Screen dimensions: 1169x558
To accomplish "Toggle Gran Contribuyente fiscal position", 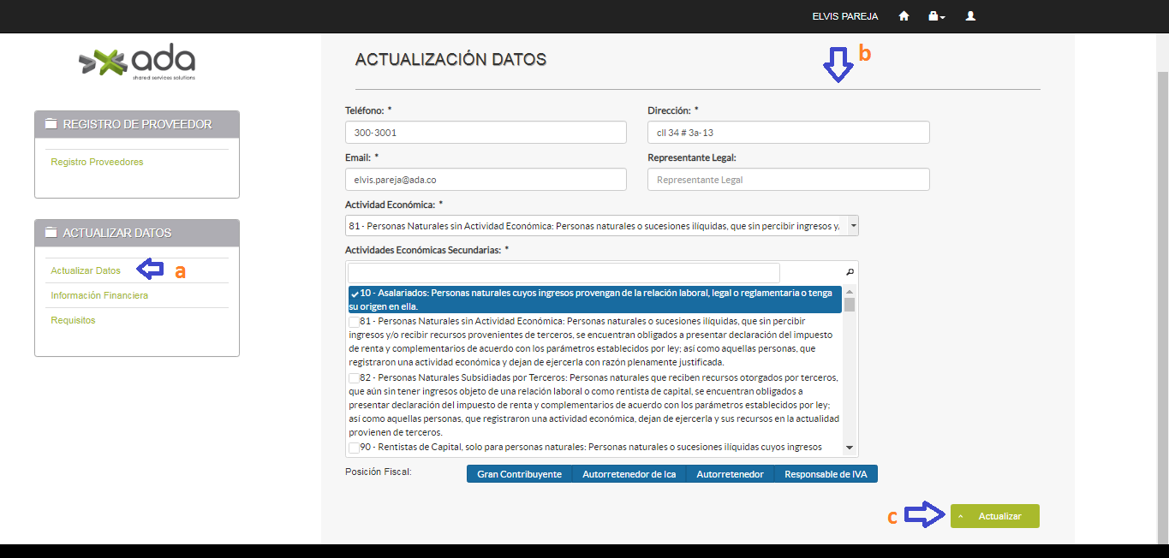I will (x=519, y=474).
